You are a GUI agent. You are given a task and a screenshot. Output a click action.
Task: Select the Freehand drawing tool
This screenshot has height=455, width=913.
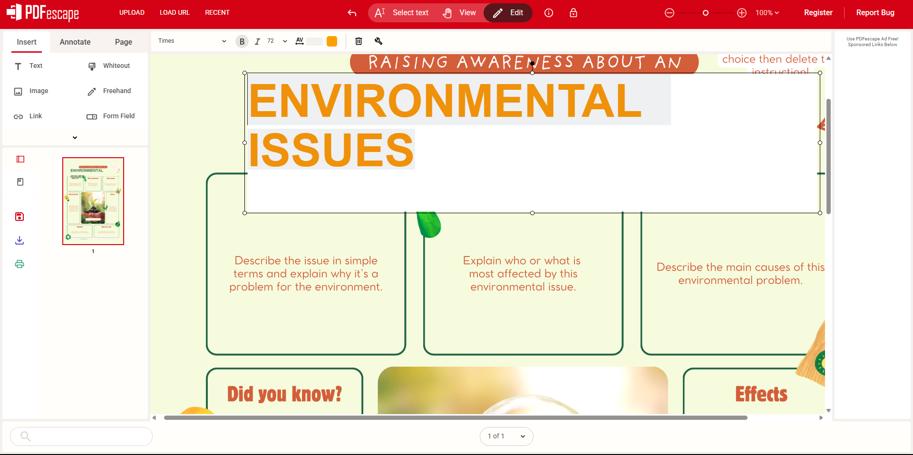tap(109, 91)
